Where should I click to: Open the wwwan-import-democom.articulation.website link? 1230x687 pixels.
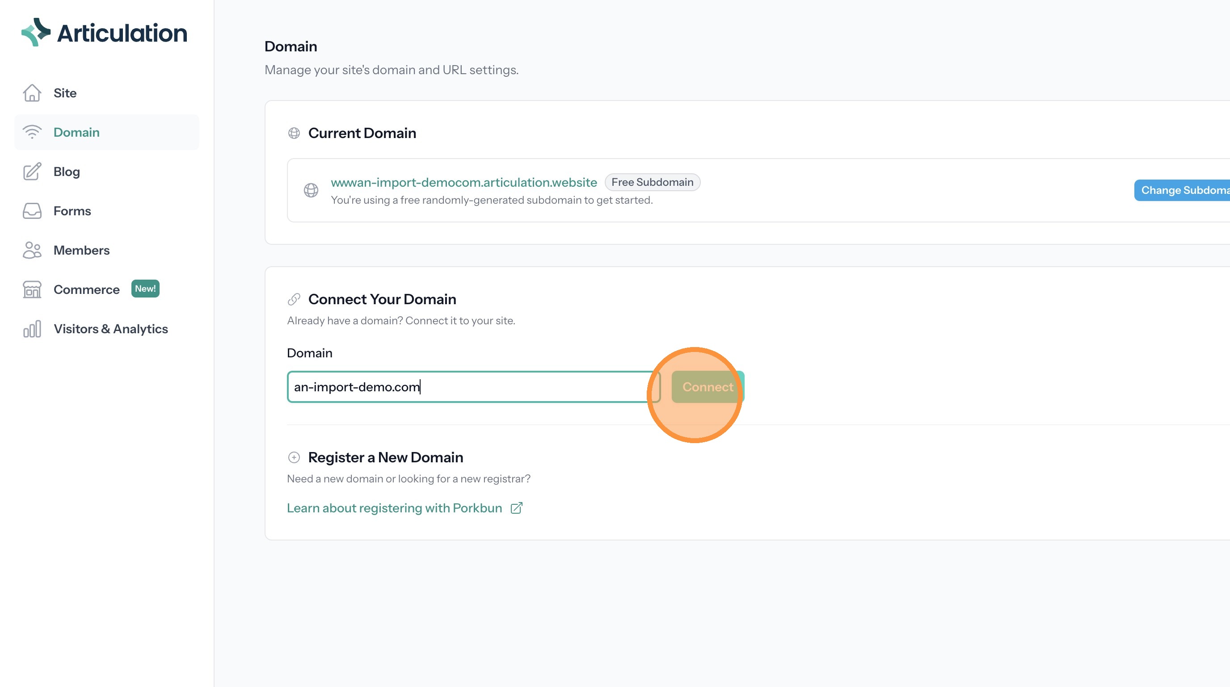click(x=463, y=182)
